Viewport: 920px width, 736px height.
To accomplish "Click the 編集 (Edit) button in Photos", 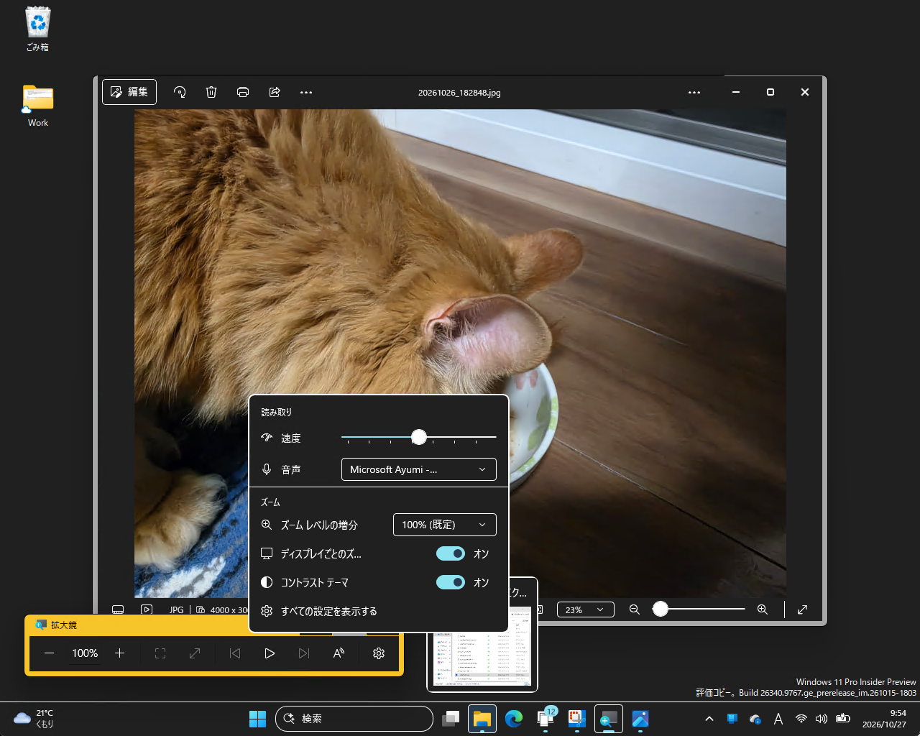I will coord(129,92).
